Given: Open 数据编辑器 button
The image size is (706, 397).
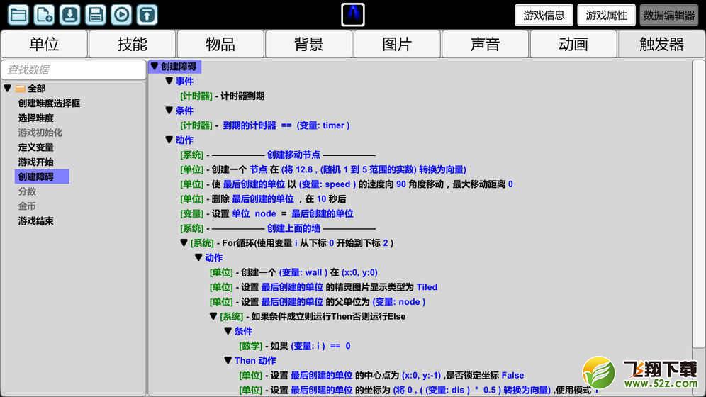Looking at the screenshot, I should tap(668, 16).
